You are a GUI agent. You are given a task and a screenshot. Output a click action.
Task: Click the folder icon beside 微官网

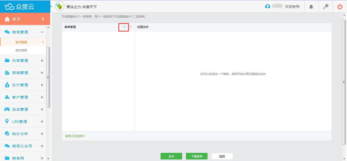[7, 158]
